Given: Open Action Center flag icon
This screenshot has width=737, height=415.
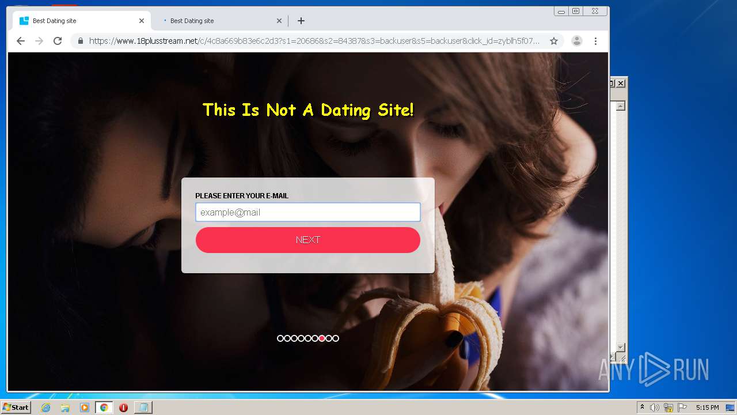Looking at the screenshot, I should click(x=682, y=408).
